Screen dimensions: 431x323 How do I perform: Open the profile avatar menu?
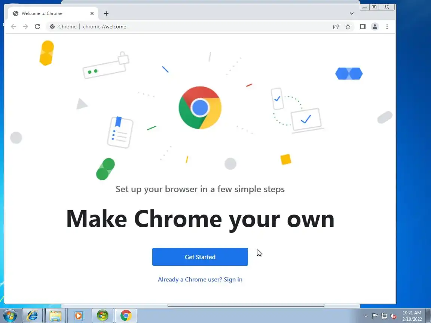[375, 27]
